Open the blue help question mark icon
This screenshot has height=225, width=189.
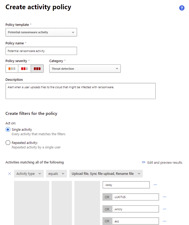182,8
